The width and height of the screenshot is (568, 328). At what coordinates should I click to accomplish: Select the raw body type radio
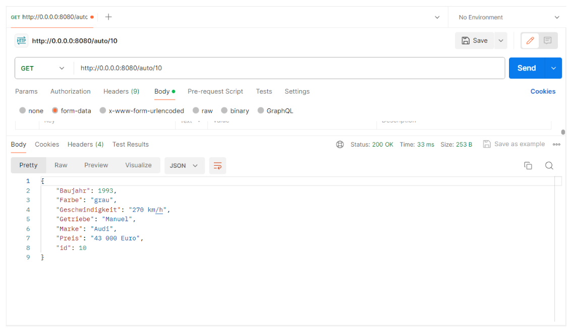tap(196, 110)
